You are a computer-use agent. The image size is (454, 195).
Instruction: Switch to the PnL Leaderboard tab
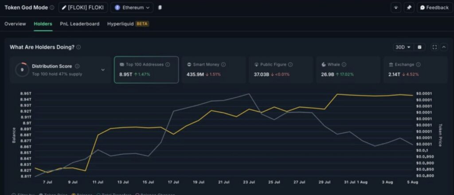click(80, 24)
